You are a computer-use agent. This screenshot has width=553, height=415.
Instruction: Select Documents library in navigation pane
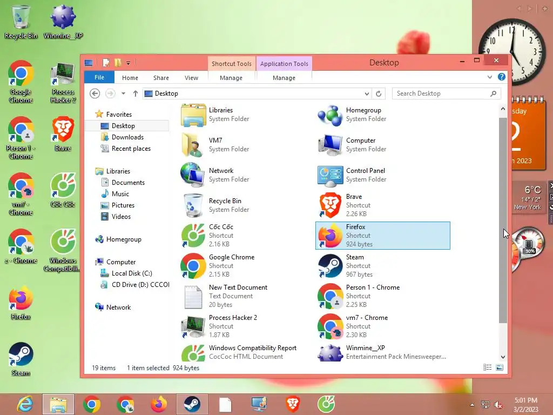[x=128, y=183]
